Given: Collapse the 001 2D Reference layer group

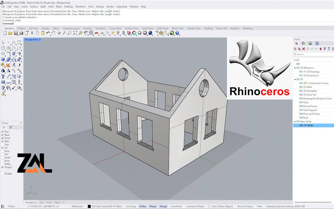Looking at the screenshot, I should (x=295, y=68).
